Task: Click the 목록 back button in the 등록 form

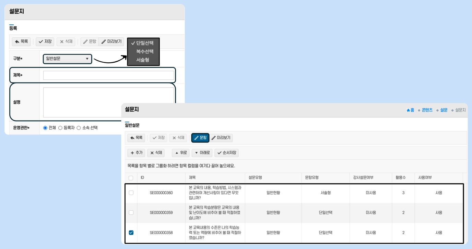Action: [x=21, y=41]
